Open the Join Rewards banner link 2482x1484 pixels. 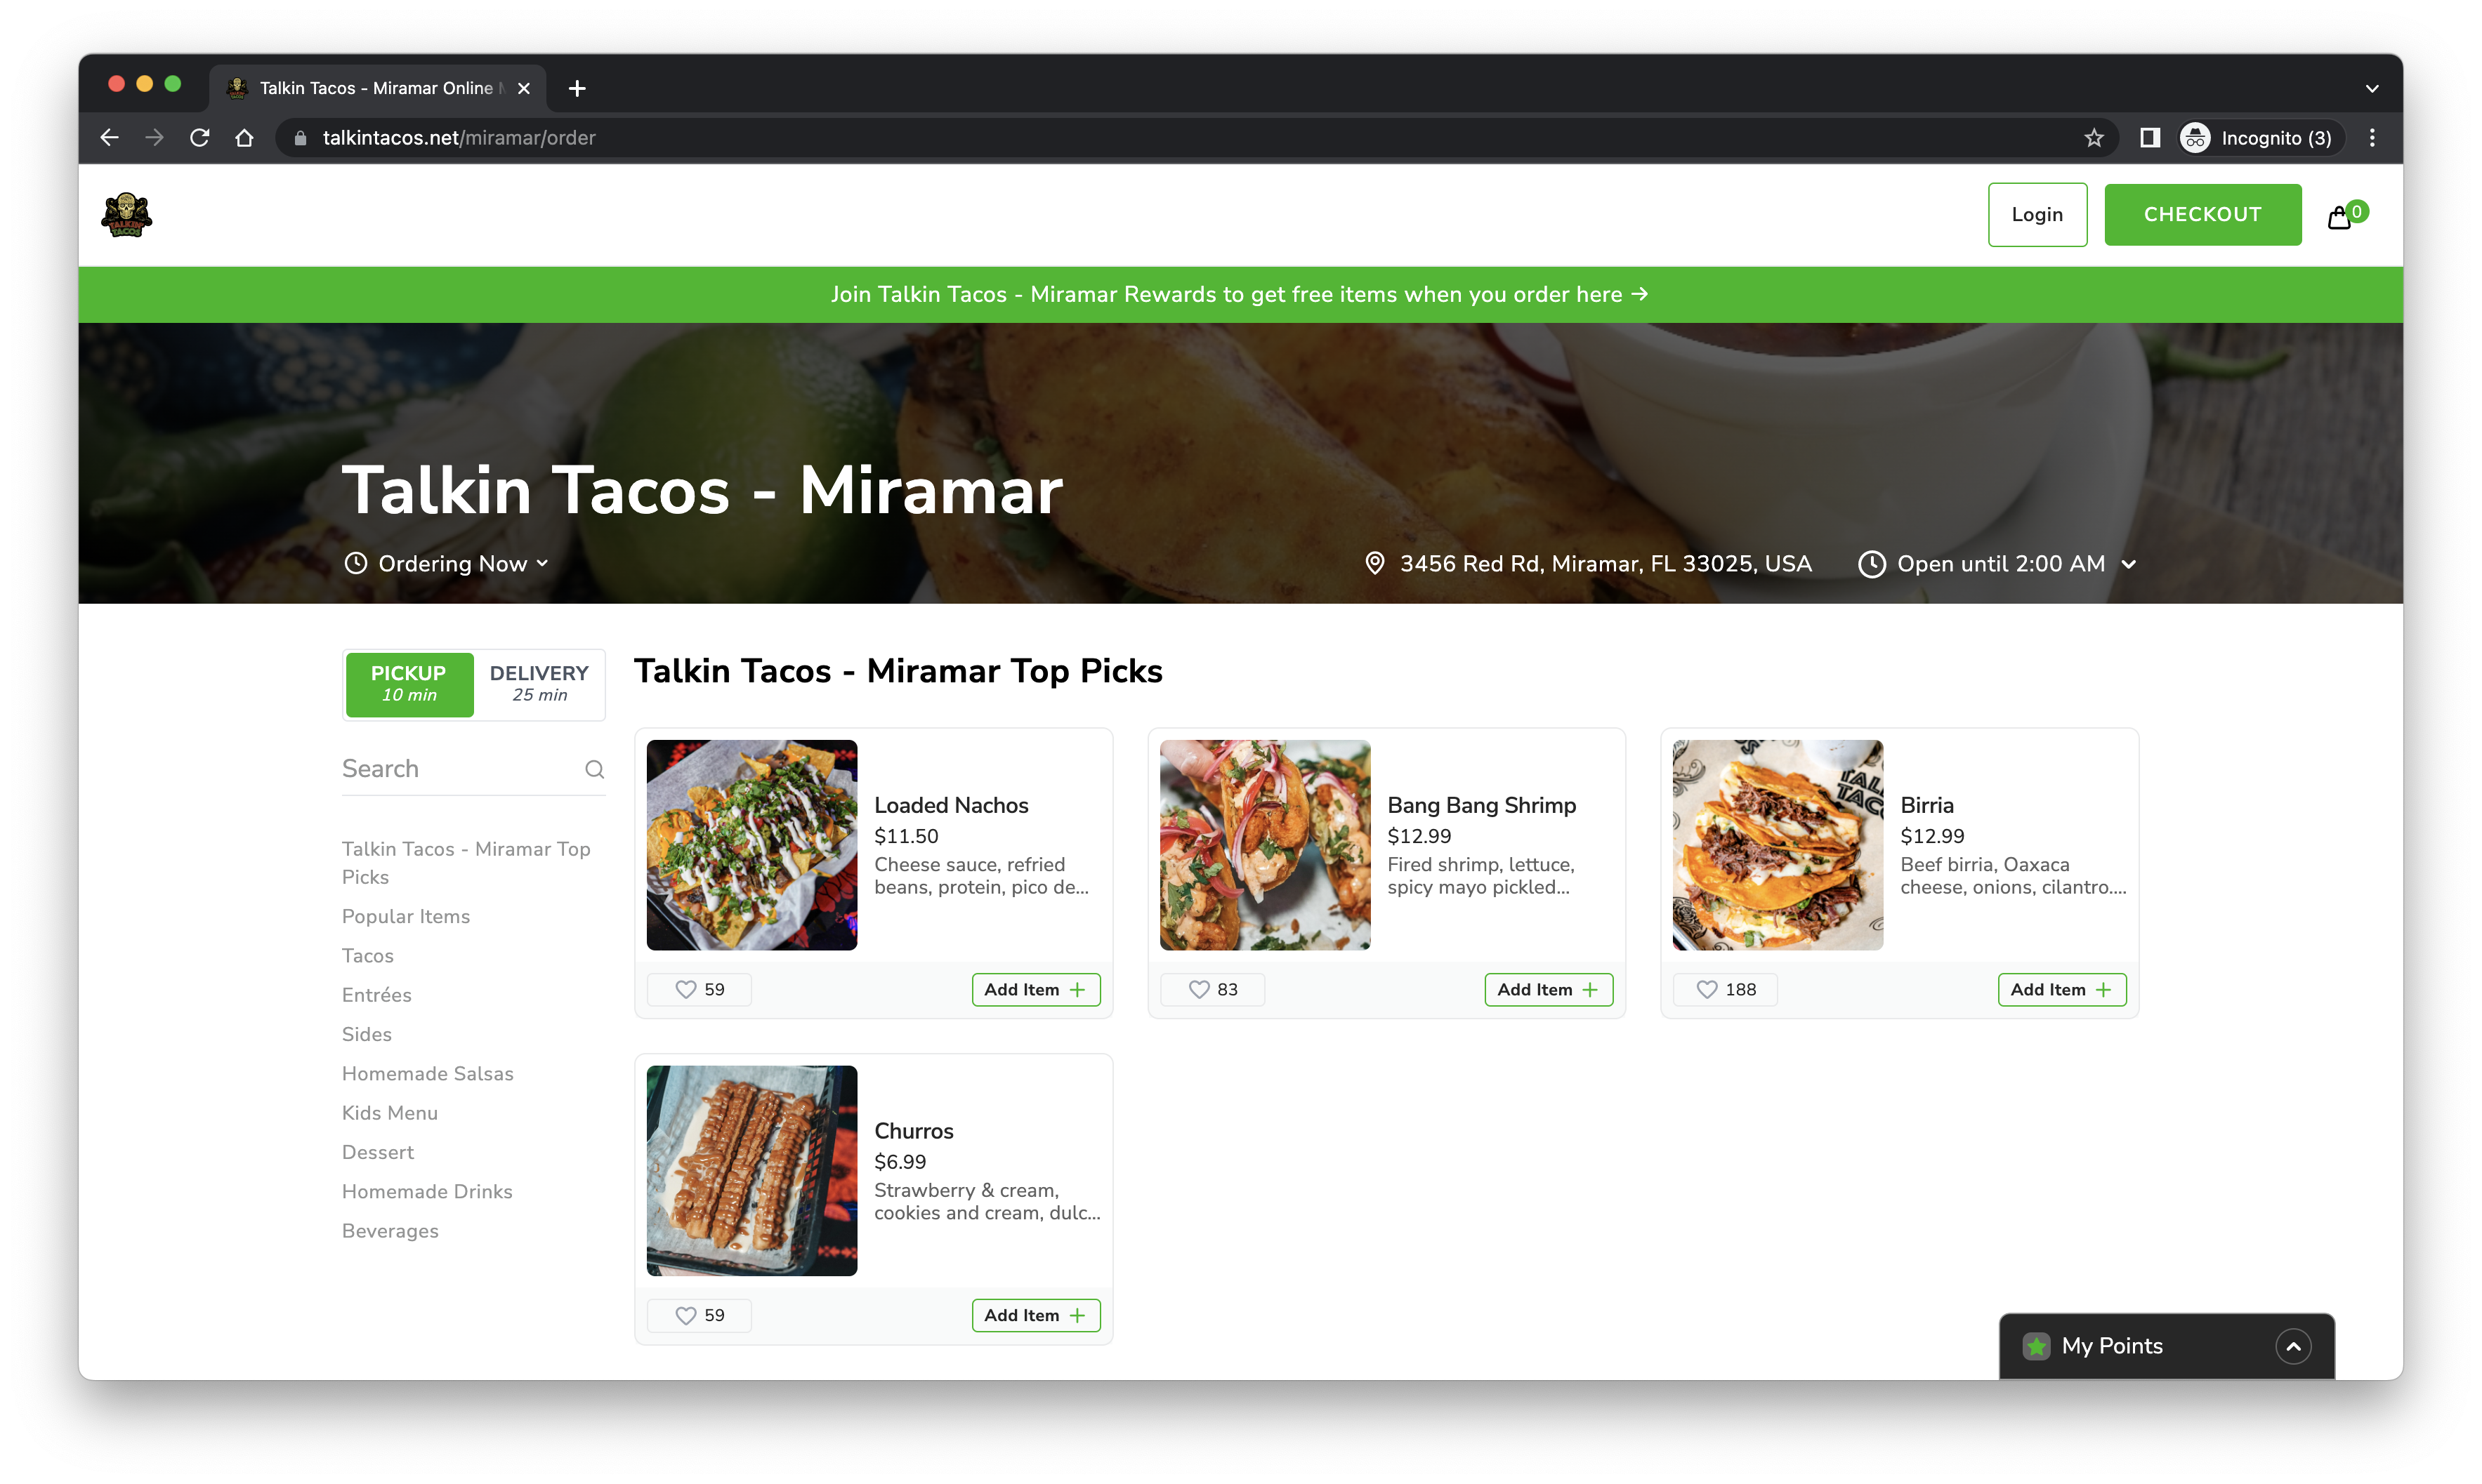(1240, 294)
